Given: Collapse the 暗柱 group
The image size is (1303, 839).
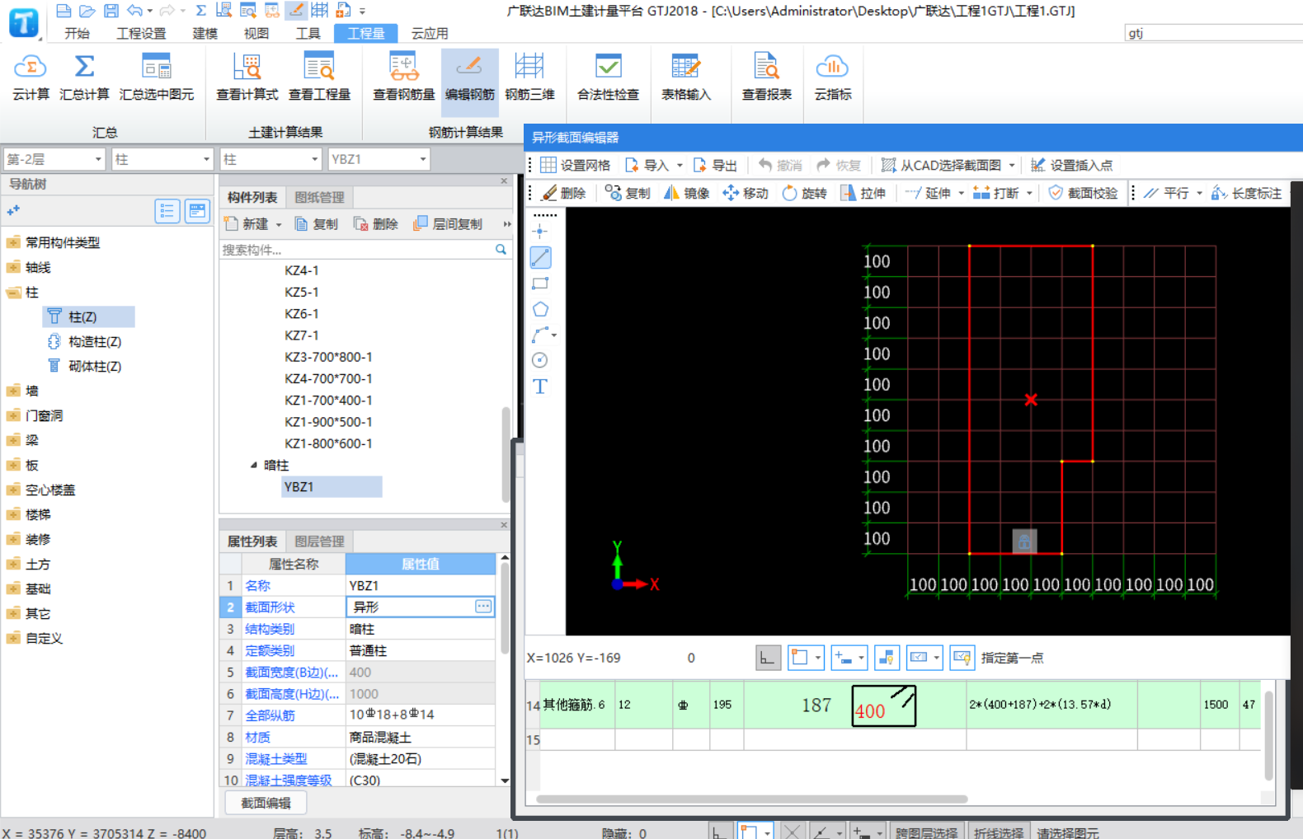Looking at the screenshot, I should [x=254, y=465].
